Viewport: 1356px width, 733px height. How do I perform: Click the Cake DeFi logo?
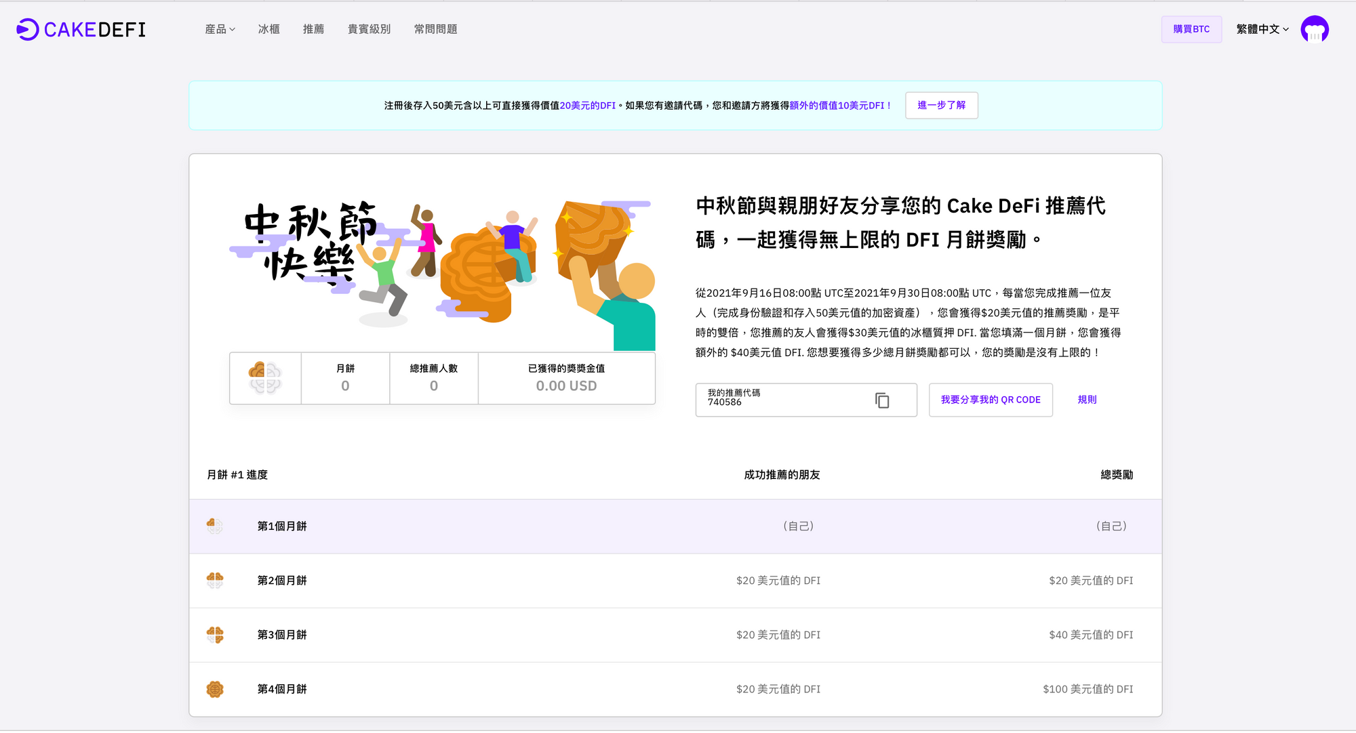coord(81,29)
